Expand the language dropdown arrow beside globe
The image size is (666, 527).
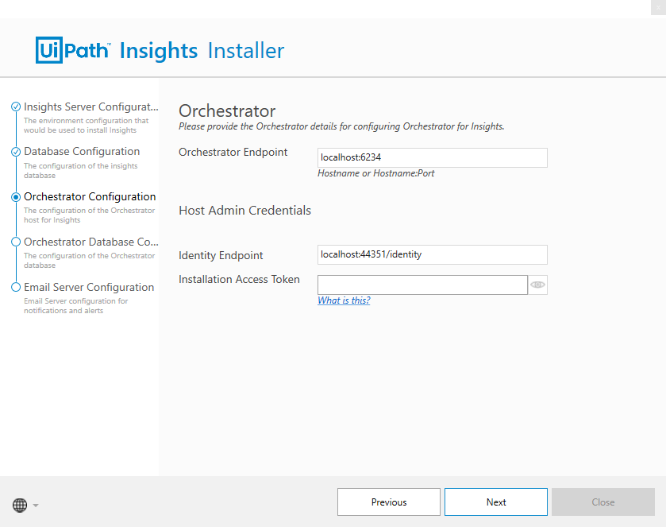click(x=36, y=506)
